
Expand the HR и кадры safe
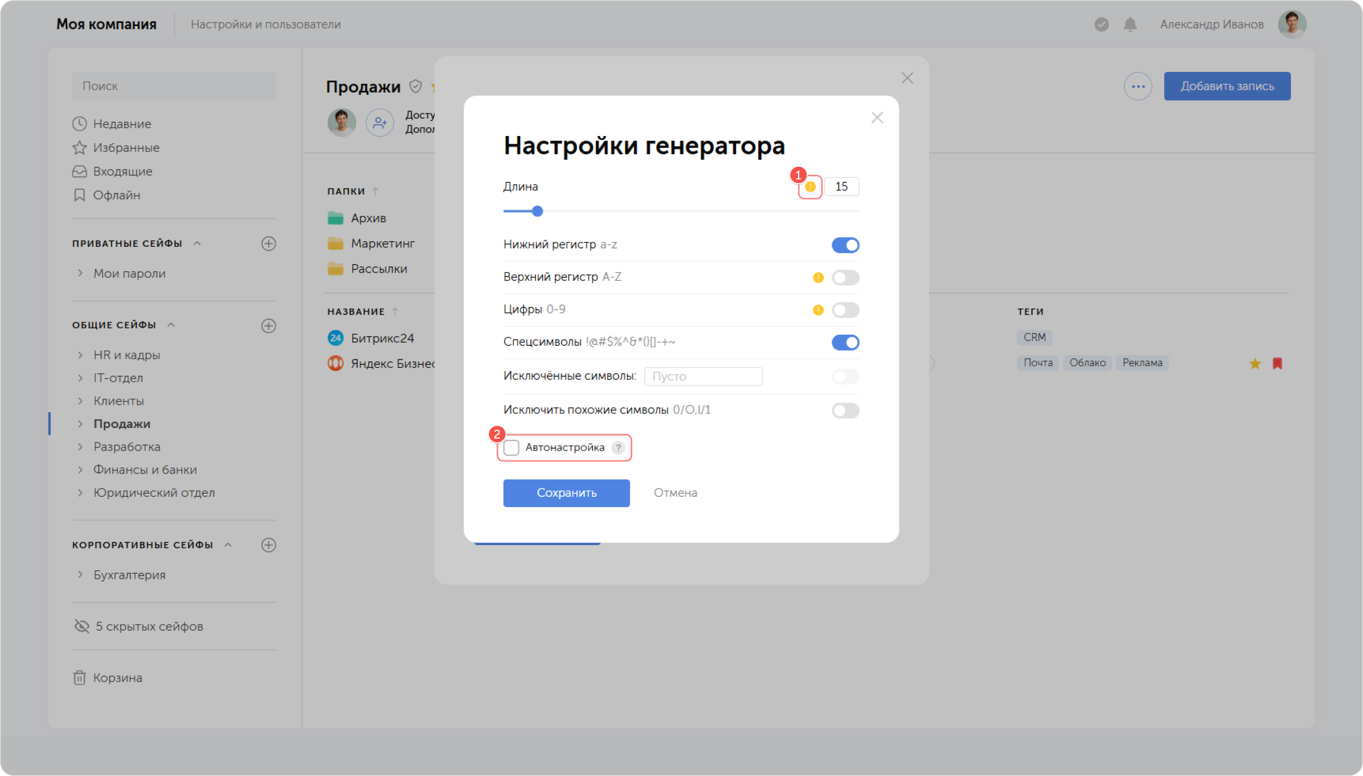81,355
